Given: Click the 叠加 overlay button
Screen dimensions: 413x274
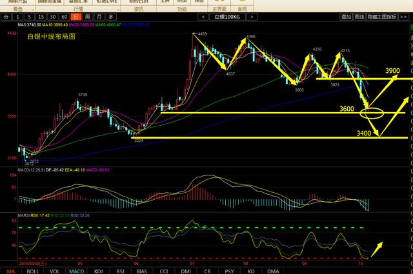Looking at the screenshot, I should coord(346,17).
